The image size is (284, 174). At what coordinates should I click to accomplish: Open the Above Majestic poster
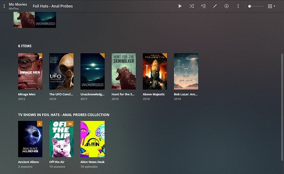click(155, 71)
